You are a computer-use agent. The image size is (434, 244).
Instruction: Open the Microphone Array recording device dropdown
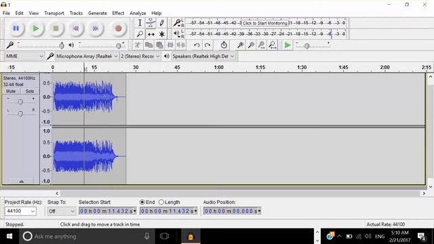coord(87,56)
